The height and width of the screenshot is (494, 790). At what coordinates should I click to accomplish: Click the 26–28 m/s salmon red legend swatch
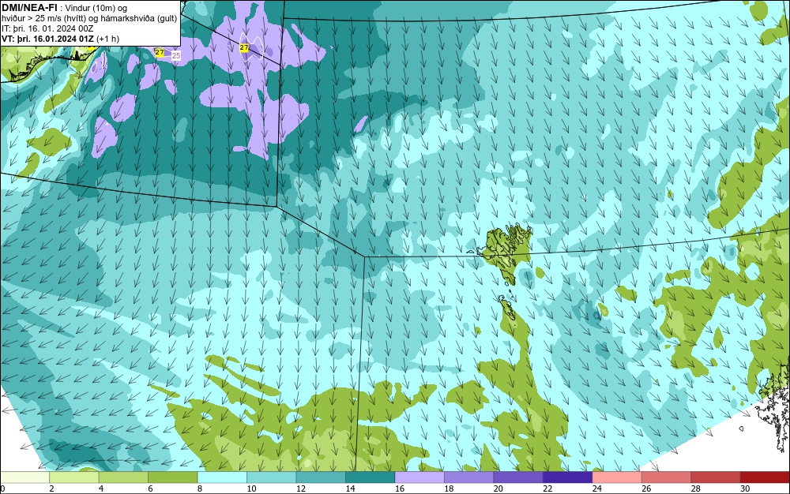[667, 477]
